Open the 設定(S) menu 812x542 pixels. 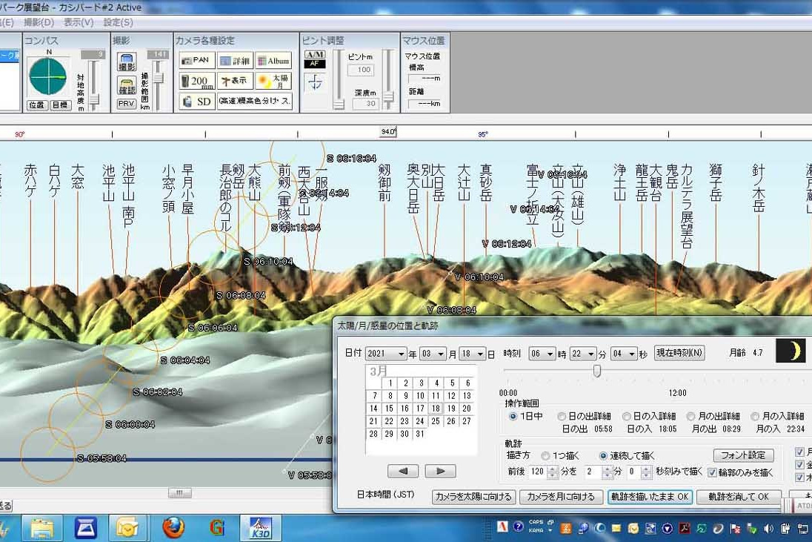pyautogui.click(x=119, y=22)
